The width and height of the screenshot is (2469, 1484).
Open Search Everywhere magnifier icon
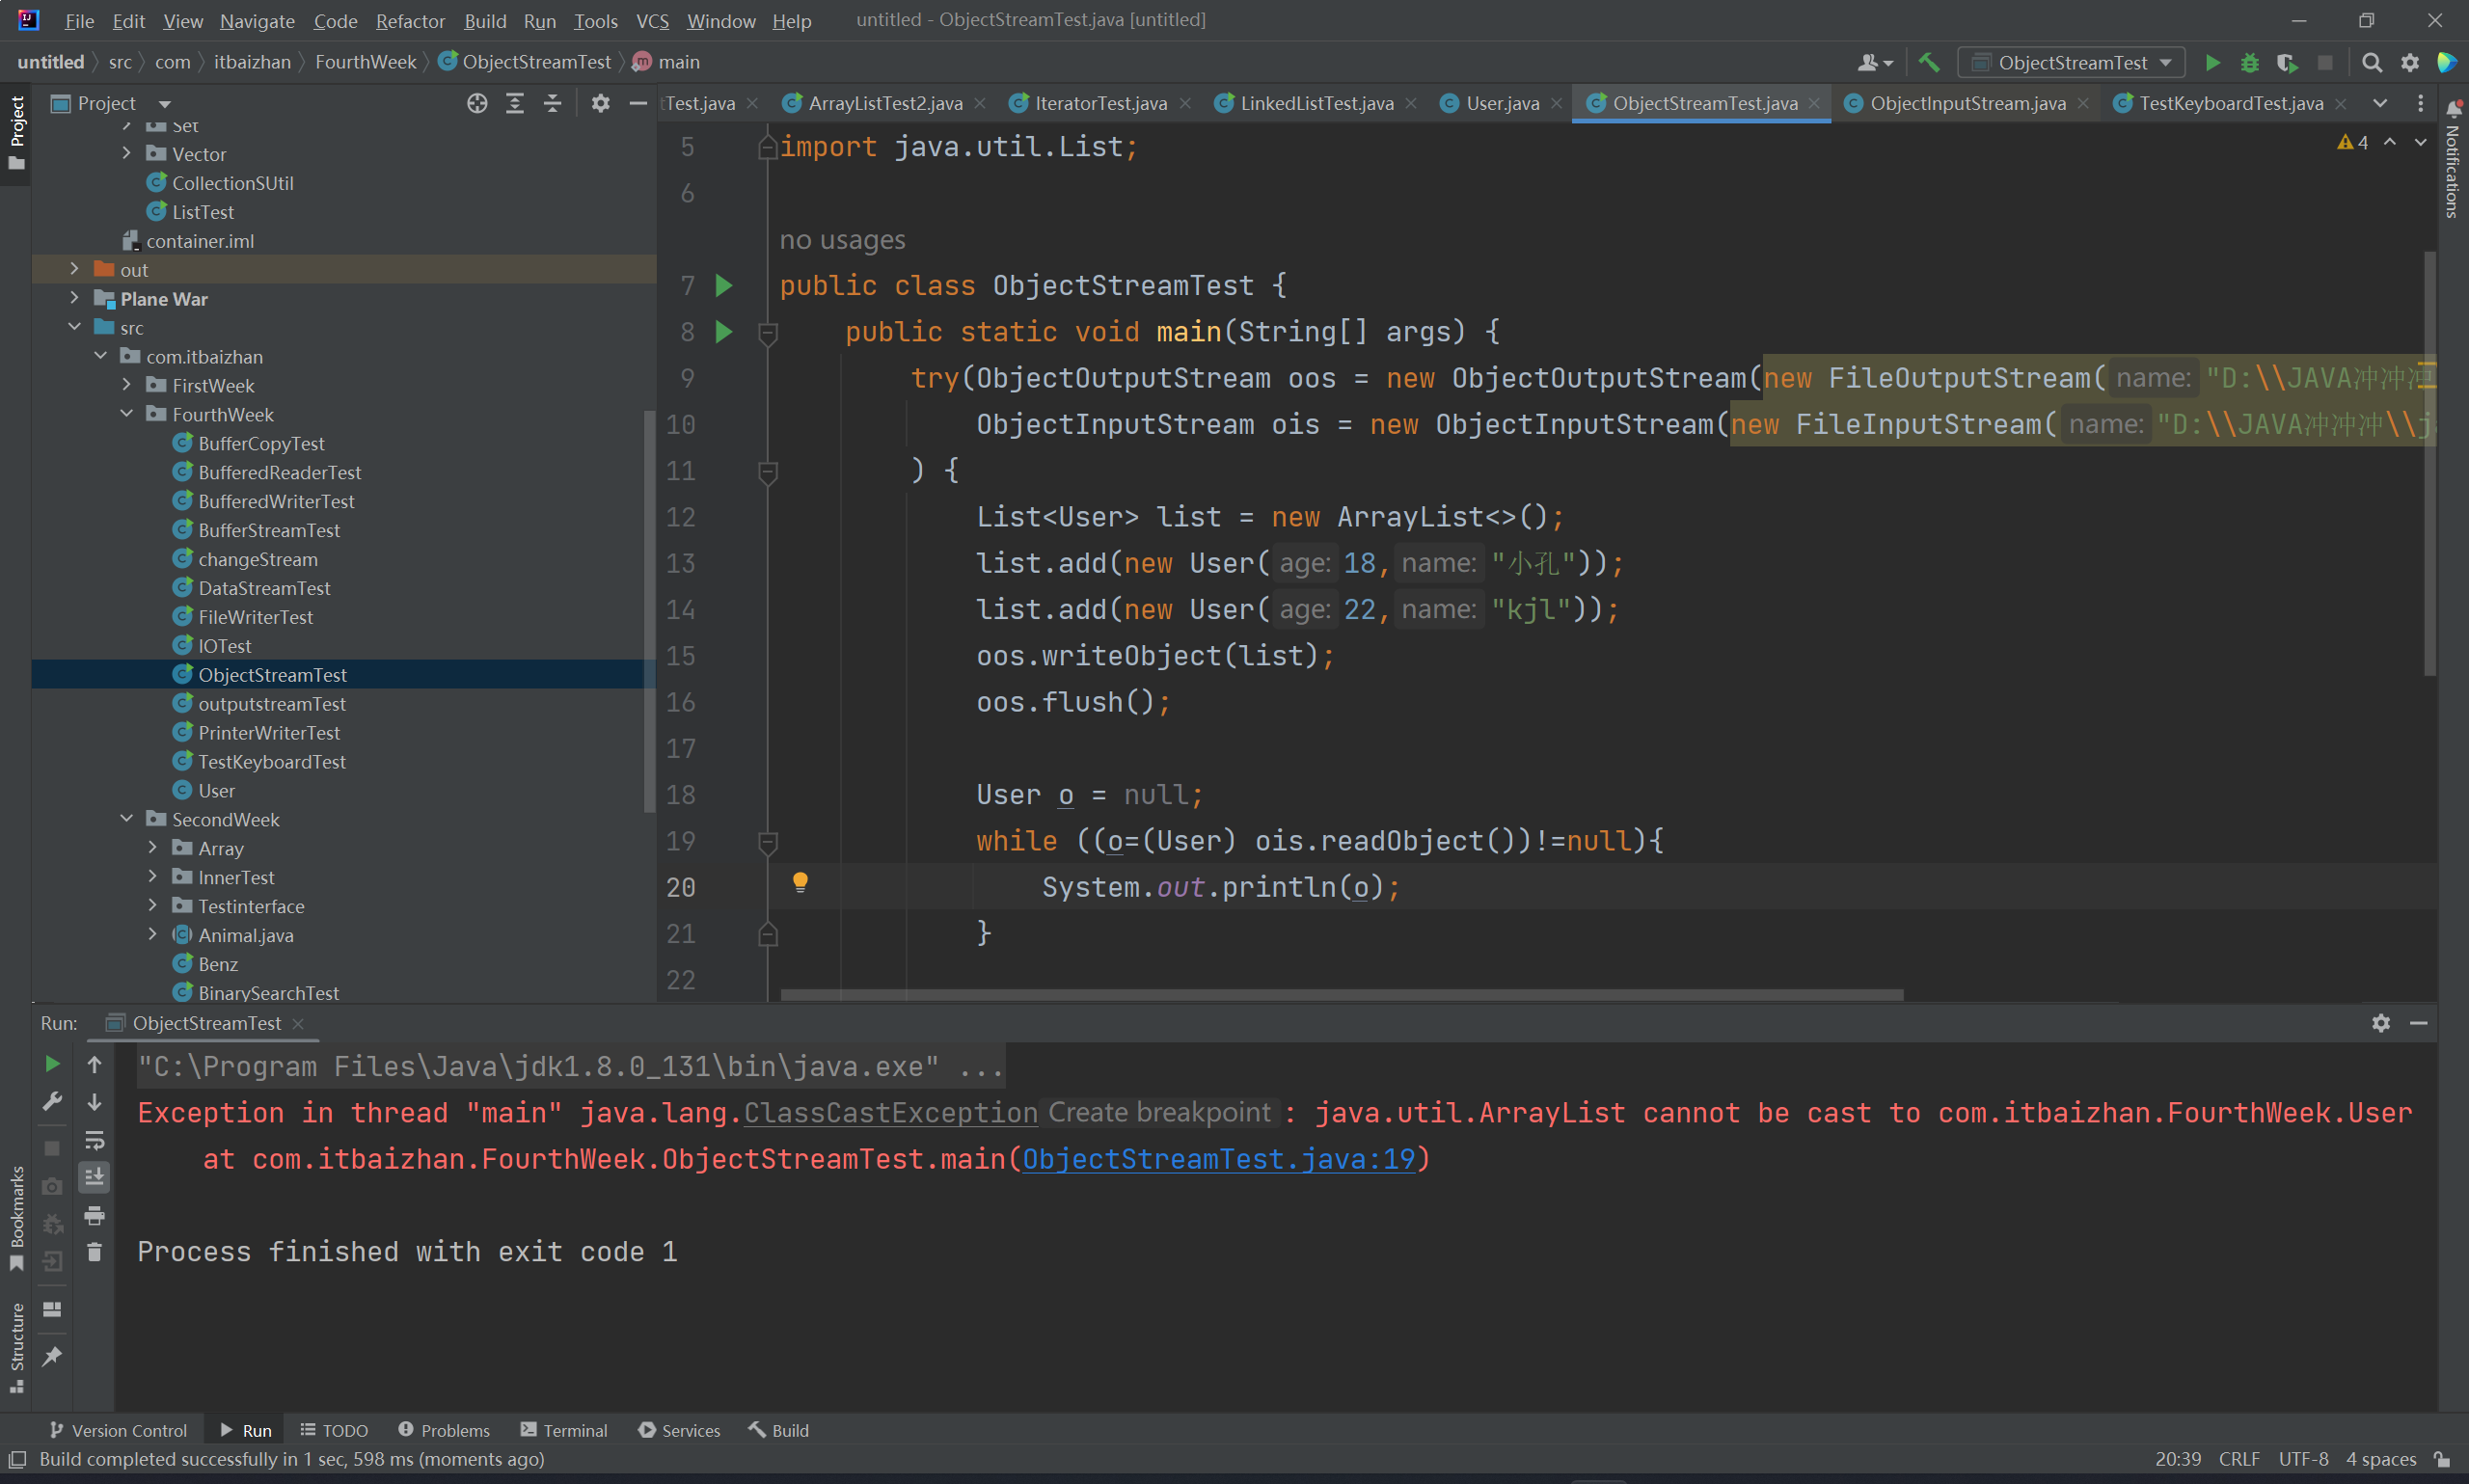2372,63
